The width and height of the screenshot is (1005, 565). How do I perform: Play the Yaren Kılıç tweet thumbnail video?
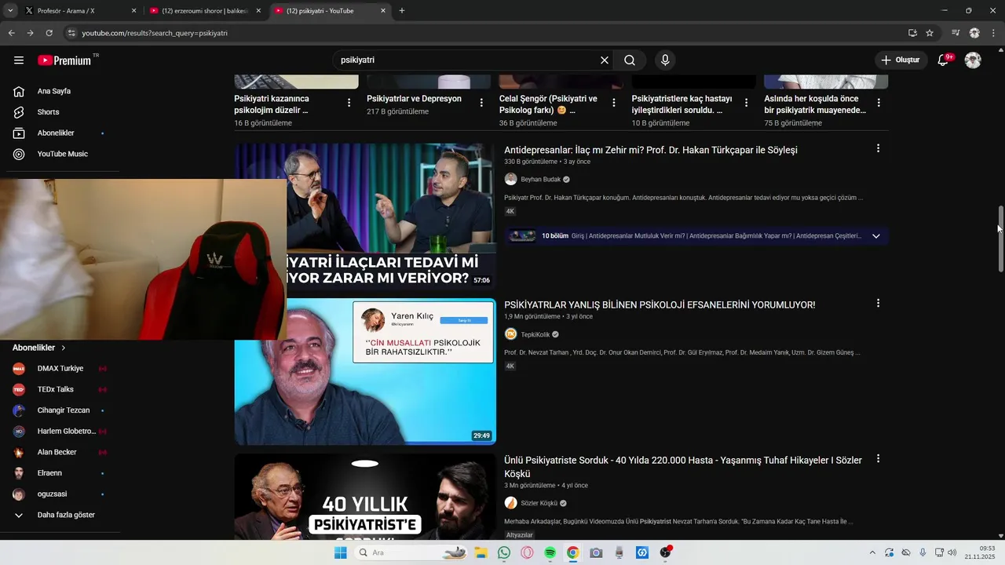point(365,372)
